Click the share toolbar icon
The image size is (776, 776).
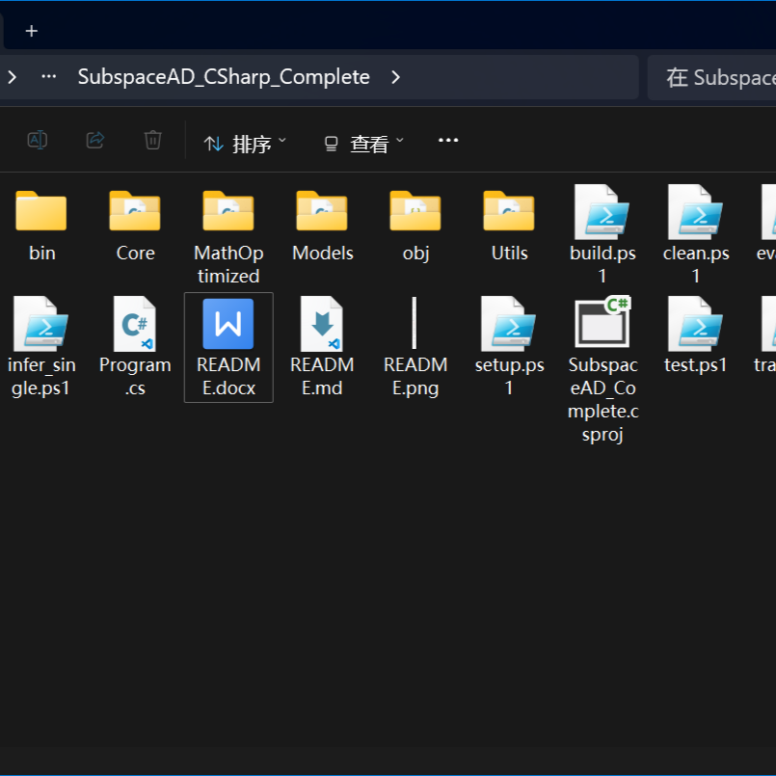pos(94,141)
